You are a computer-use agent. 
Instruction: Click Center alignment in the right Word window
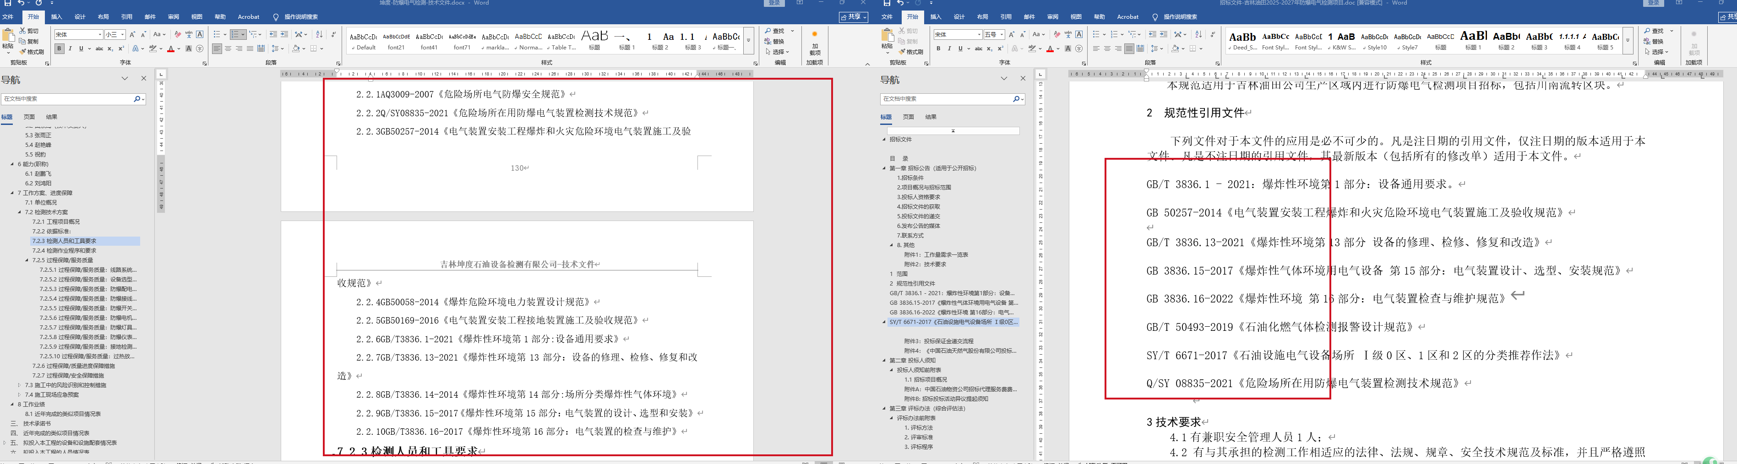click(1107, 49)
